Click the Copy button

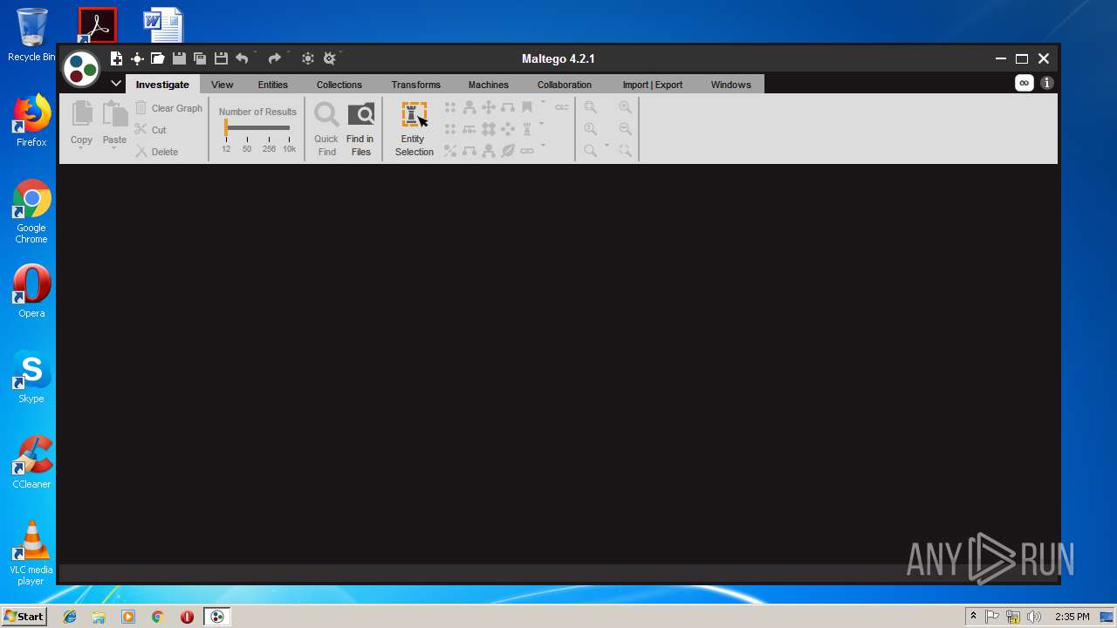[x=81, y=124]
